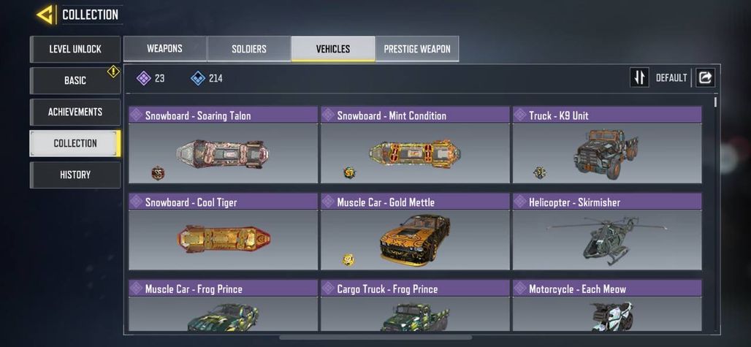Click gold badge on Muscle Car Gold Mettle

[x=348, y=260]
